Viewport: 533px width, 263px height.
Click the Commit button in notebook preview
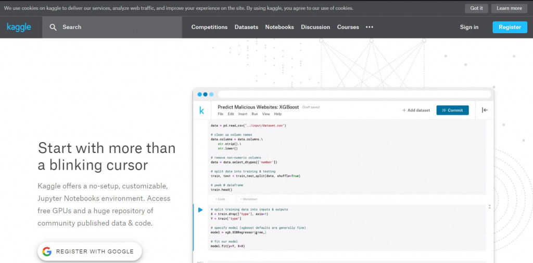tap(452, 110)
